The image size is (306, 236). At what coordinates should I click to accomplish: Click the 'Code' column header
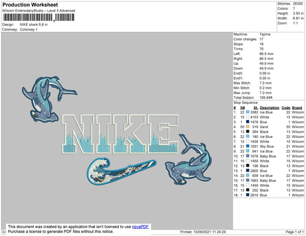[x=286, y=107]
